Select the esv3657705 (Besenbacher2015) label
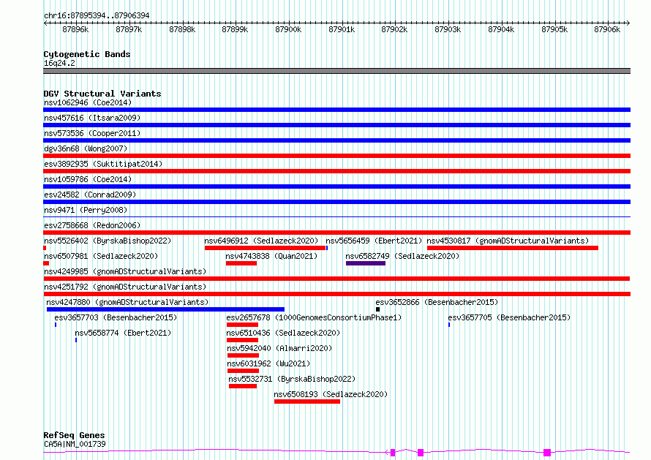This screenshot has width=651, height=460. (x=509, y=317)
